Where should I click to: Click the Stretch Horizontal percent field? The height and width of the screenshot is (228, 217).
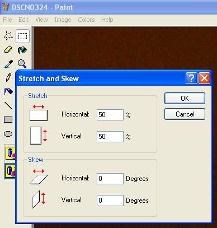pos(110,115)
